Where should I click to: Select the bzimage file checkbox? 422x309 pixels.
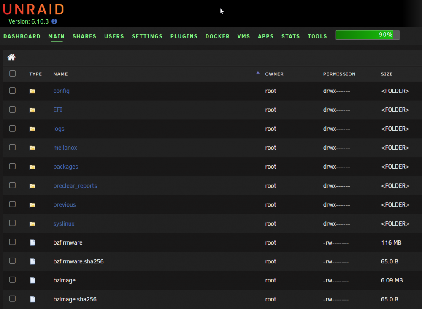[12, 280]
